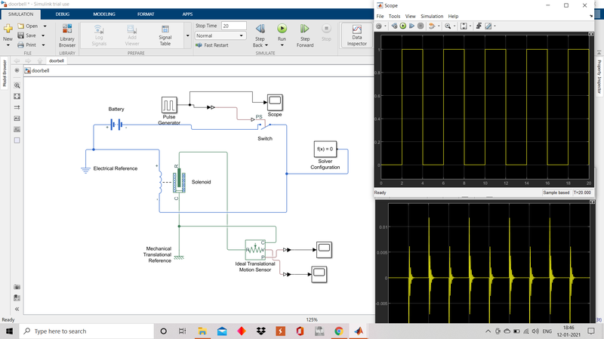This screenshot has width=604, height=339.
Task: Select the Solenoid block
Action: click(180, 182)
